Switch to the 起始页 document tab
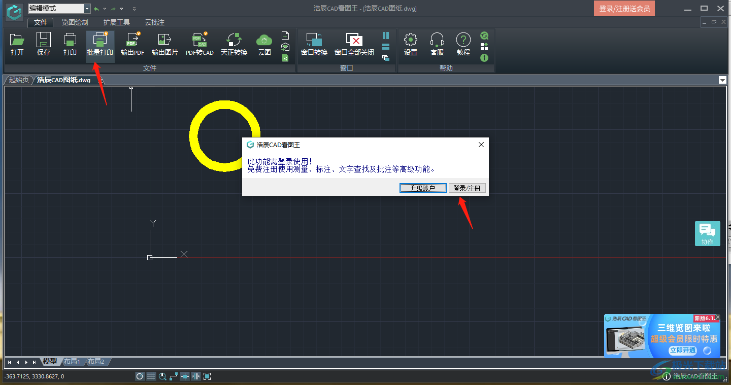Screen dimensions: 731x385 point(19,80)
